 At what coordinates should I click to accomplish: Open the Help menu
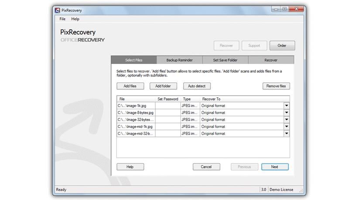point(75,19)
